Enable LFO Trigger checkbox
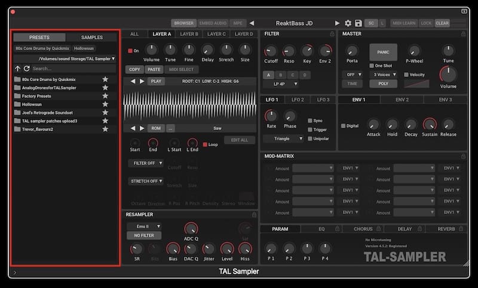 tap(310, 129)
